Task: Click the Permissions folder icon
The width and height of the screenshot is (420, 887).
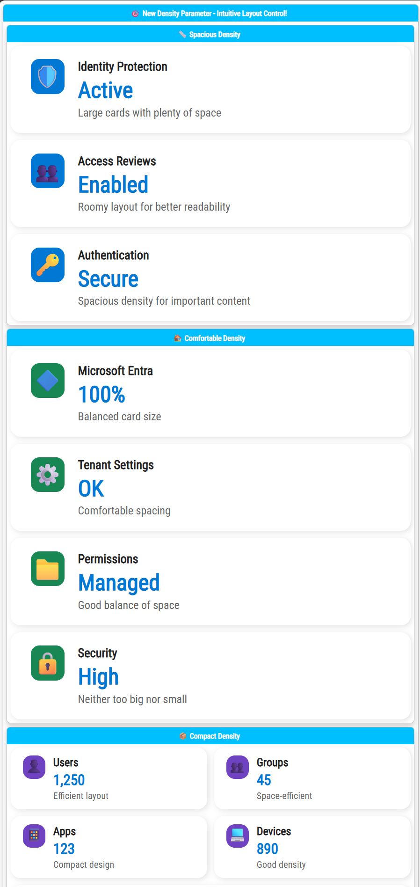Action: coord(48,569)
